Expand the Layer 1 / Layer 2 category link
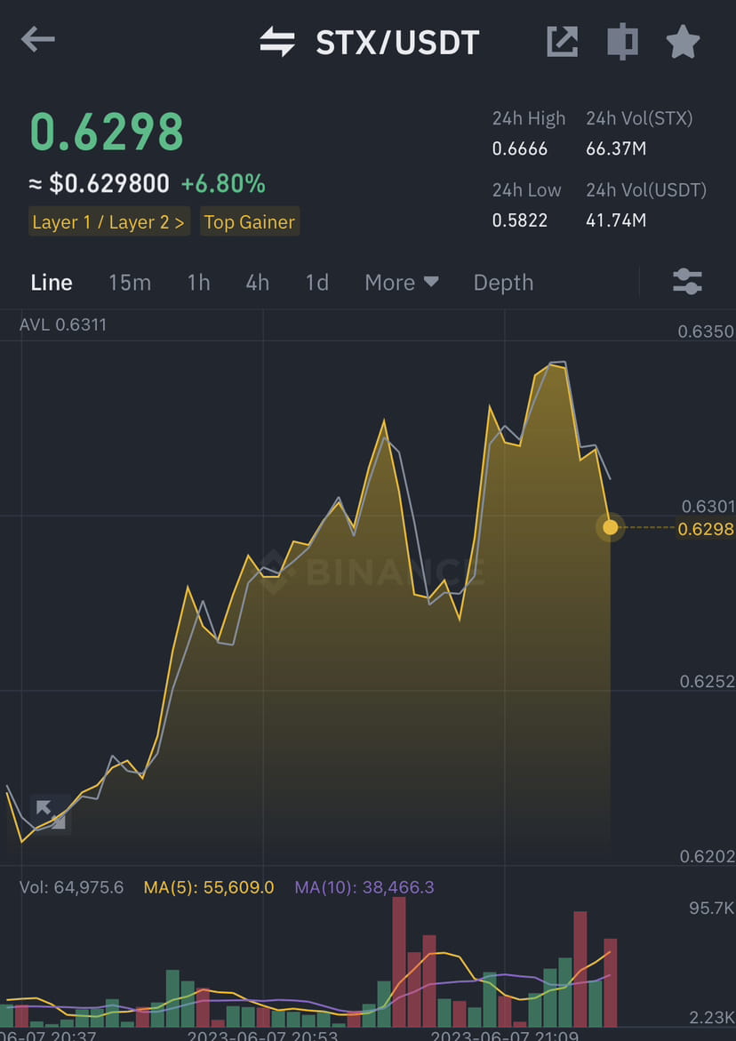The image size is (736, 1041). coord(108,221)
